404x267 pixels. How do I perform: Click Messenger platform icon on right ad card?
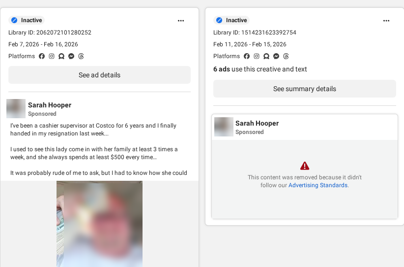pos(276,56)
